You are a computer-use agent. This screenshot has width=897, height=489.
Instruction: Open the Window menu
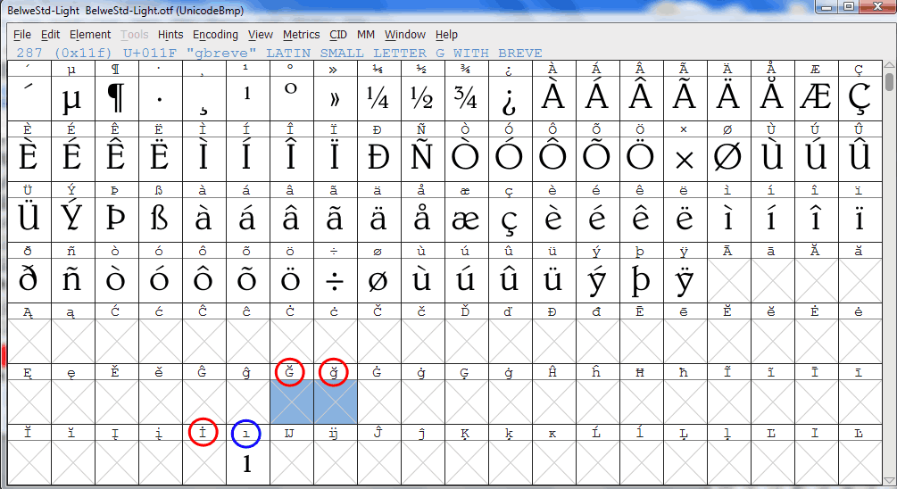pyautogui.click(x=405, y=35)
